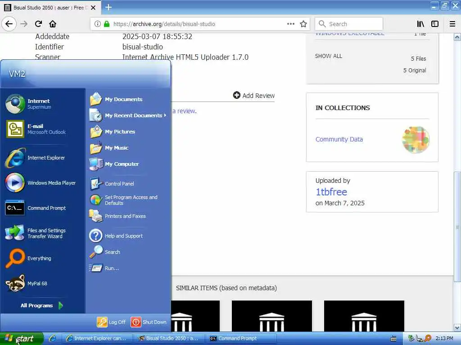
Task: Click the archive.org URL address bar
Action: coord(200,24)
